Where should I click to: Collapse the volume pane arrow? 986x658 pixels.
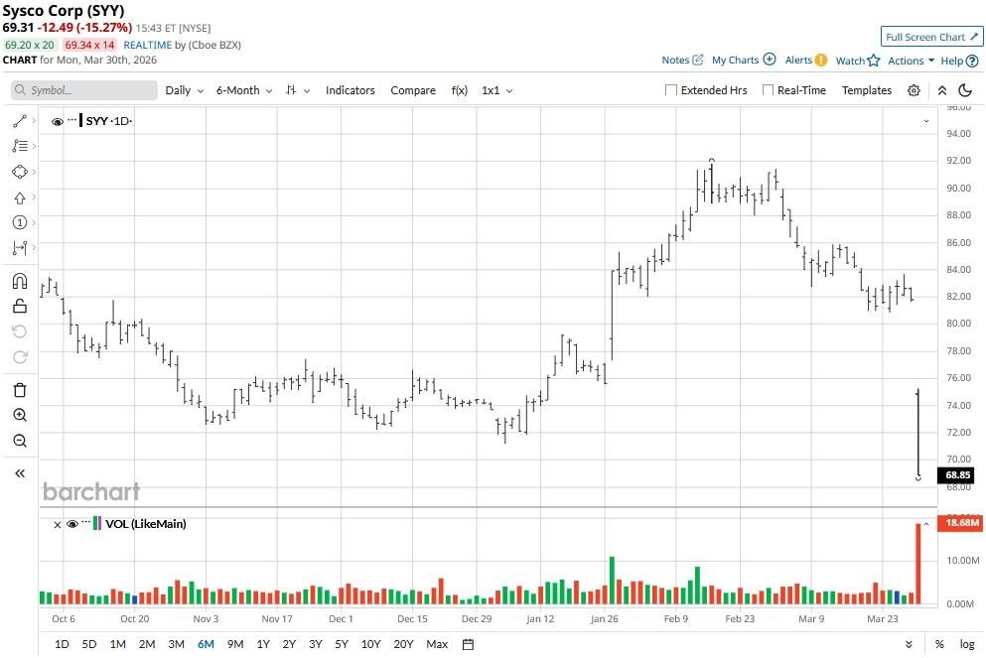coord(926,523)
